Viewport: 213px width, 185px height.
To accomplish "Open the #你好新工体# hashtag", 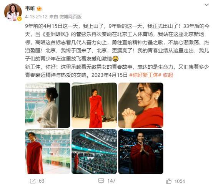I will click(x=145, y=75).
